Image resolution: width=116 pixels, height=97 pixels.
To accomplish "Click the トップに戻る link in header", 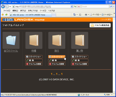I will pyautogui.click(x=106, y=19).
